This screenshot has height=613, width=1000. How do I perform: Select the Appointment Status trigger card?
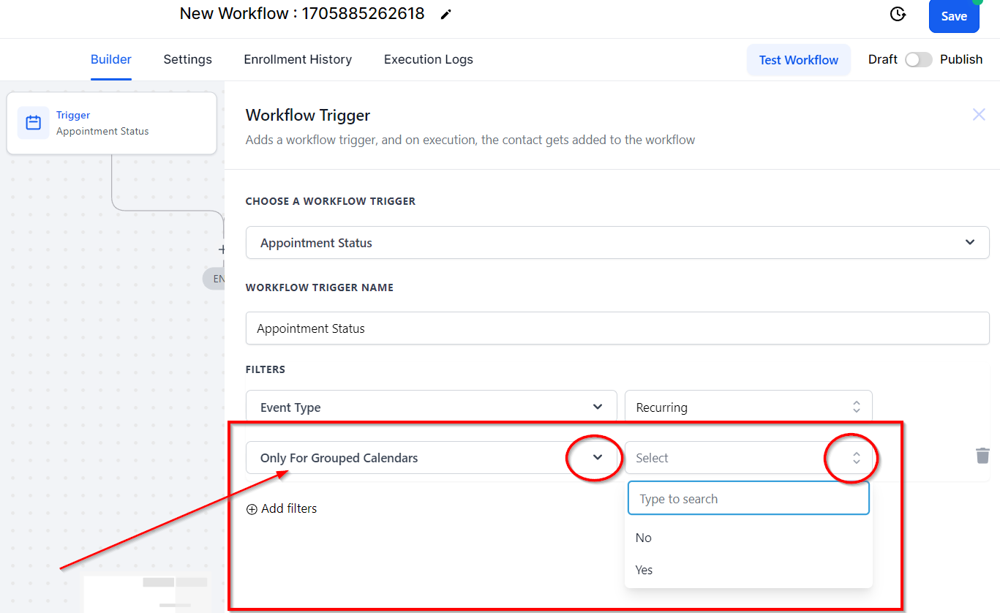tap(112, 123)
